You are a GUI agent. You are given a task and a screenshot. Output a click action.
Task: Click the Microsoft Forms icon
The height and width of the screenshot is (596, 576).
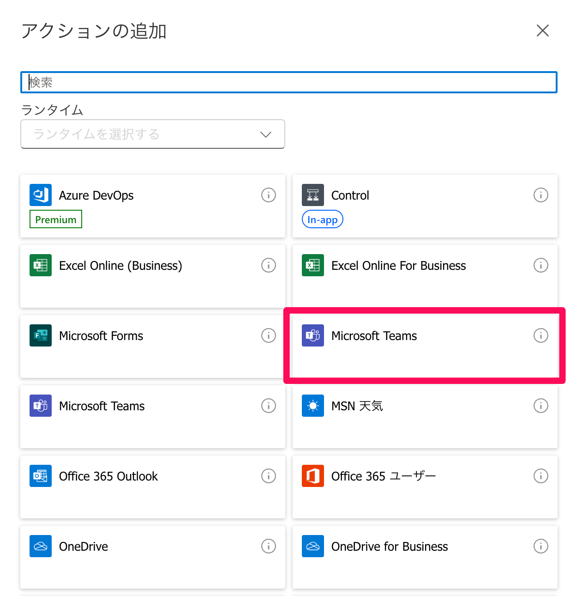[41, 335]
